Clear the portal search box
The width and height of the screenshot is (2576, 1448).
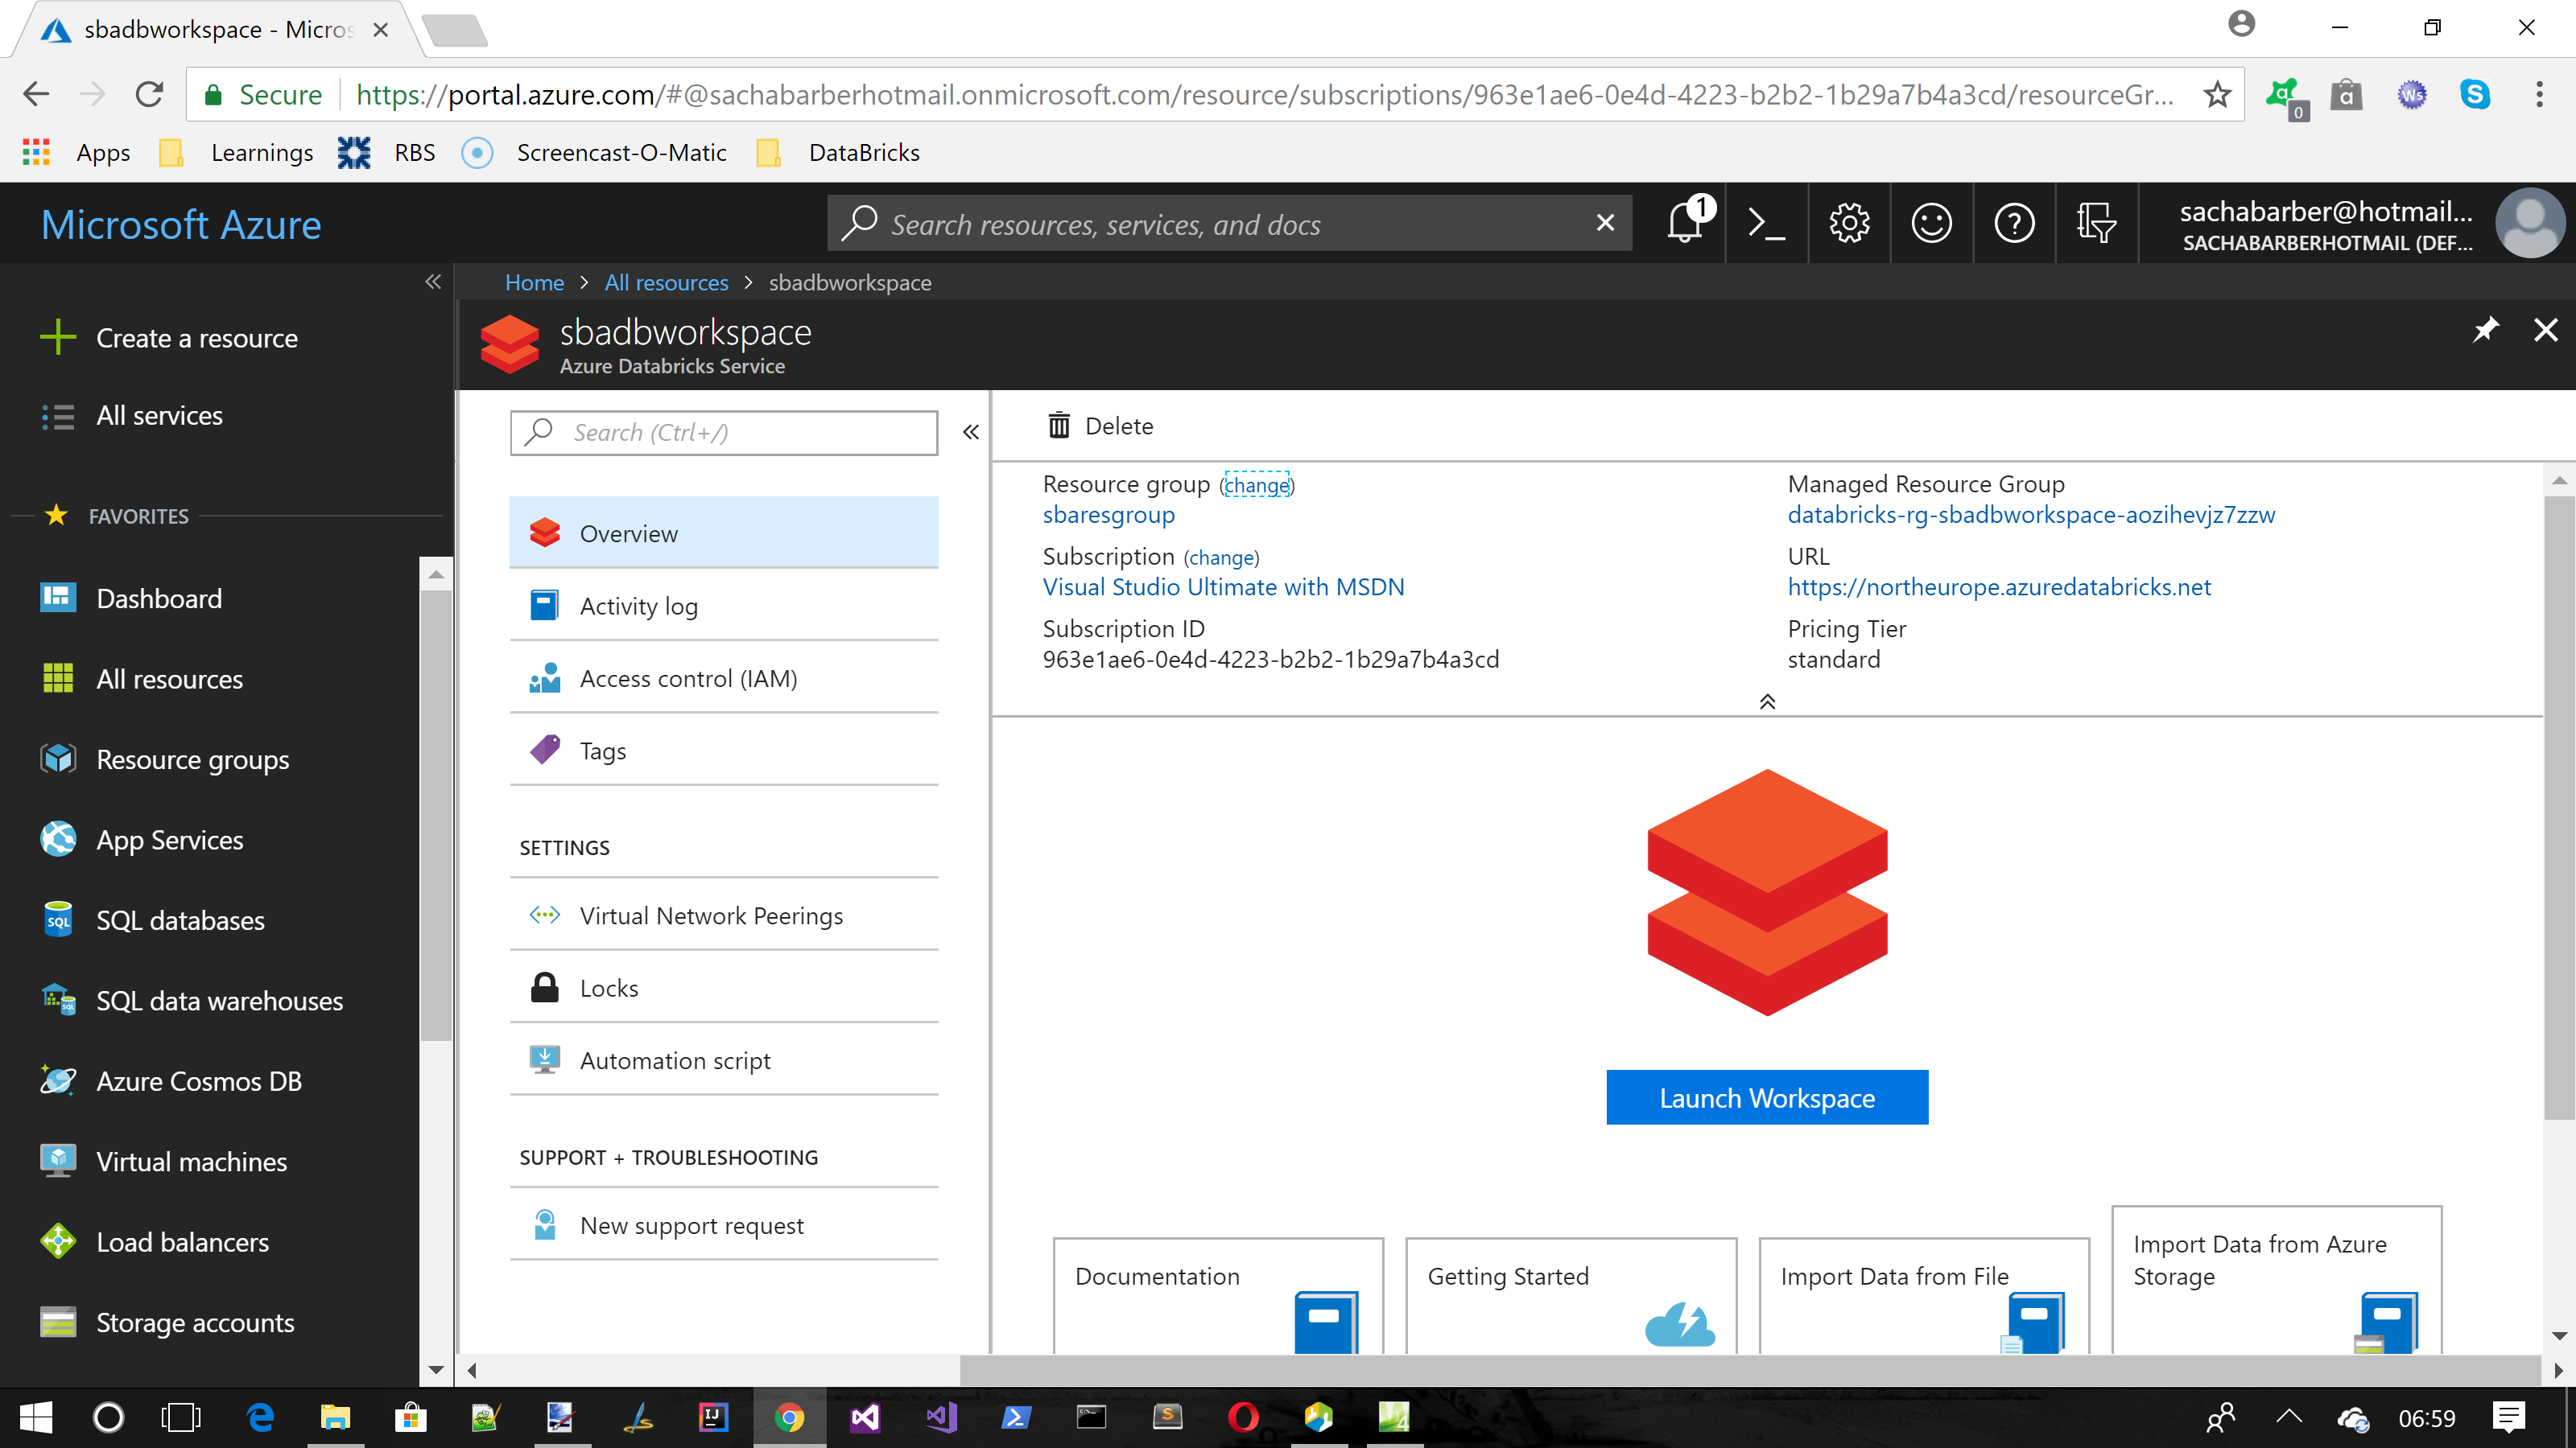pyautogui.click(x=1605, y=223)
